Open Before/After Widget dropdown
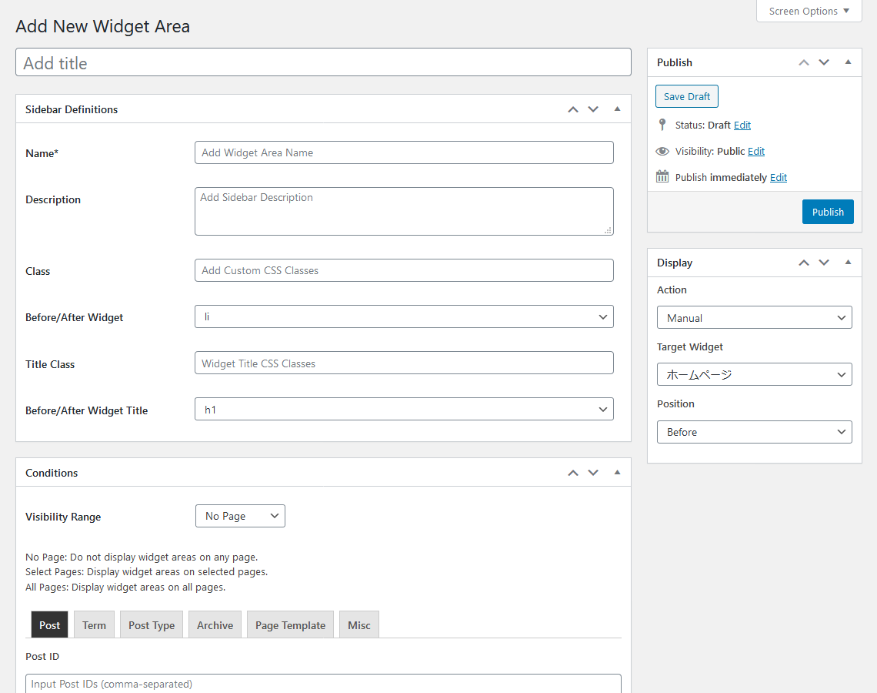 404,316
